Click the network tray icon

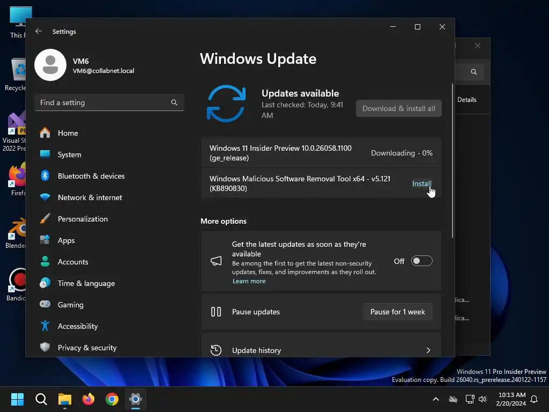coord(470,399)
